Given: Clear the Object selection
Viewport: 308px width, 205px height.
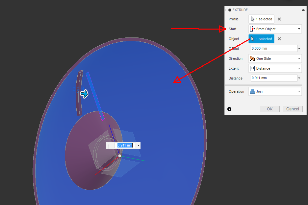Looking at the screenshot, I should point(279,39).
